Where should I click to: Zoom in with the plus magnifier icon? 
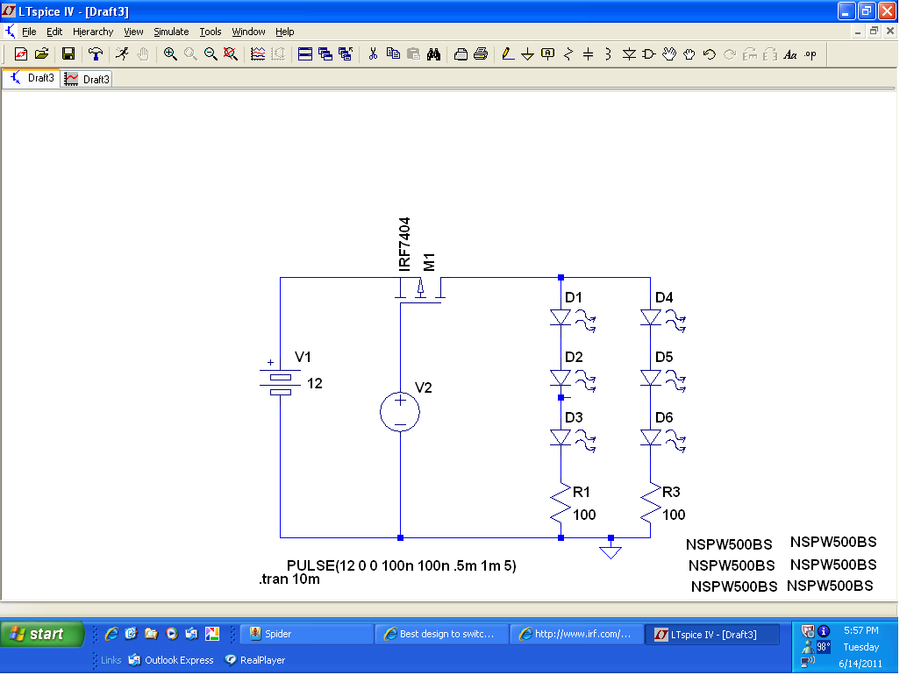pos(170,54)
